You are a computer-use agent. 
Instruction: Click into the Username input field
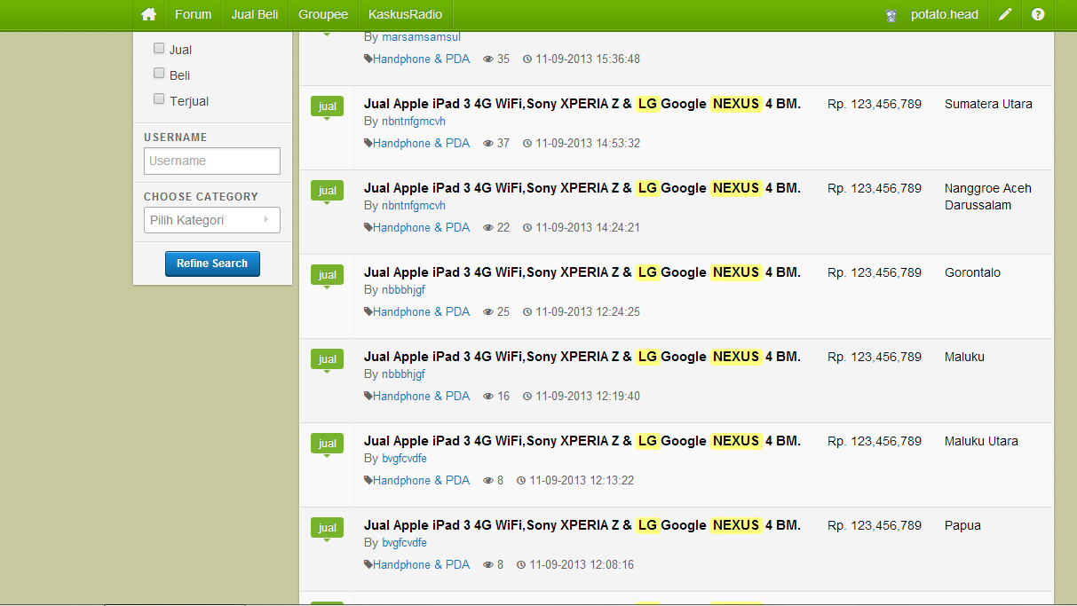[212, 161]
